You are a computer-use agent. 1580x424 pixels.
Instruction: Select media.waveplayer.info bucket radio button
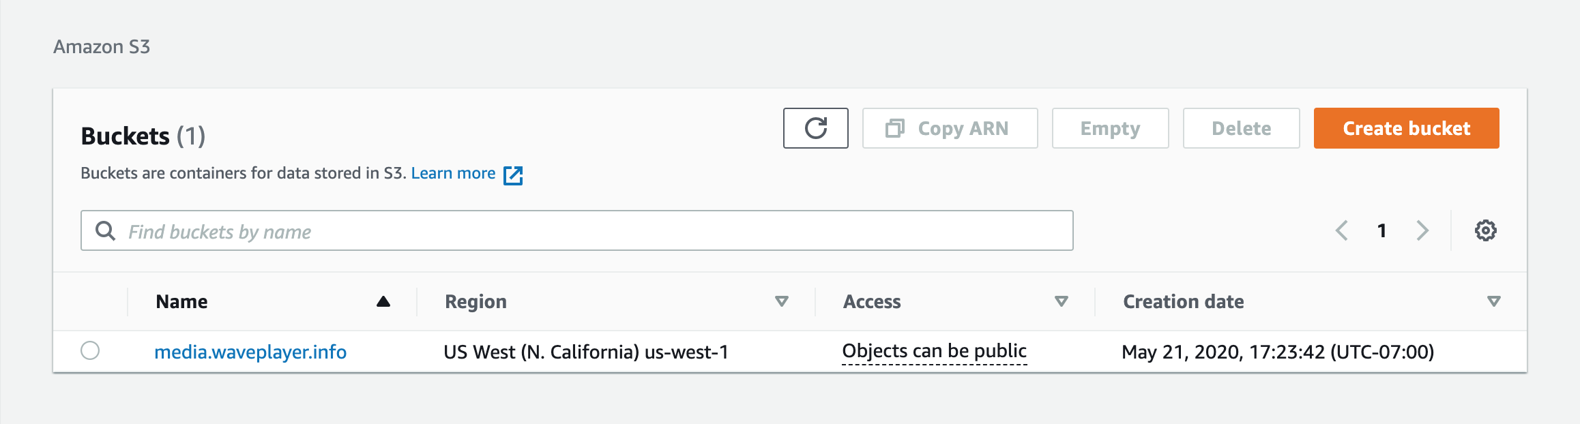pos(90,350)
